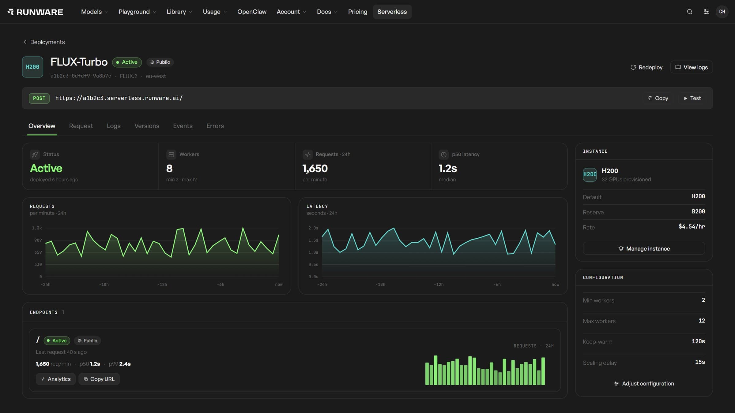Expand the Usage dropdown menu
Image resolution: width=735 pixels, height=413 pixels.
214,12
